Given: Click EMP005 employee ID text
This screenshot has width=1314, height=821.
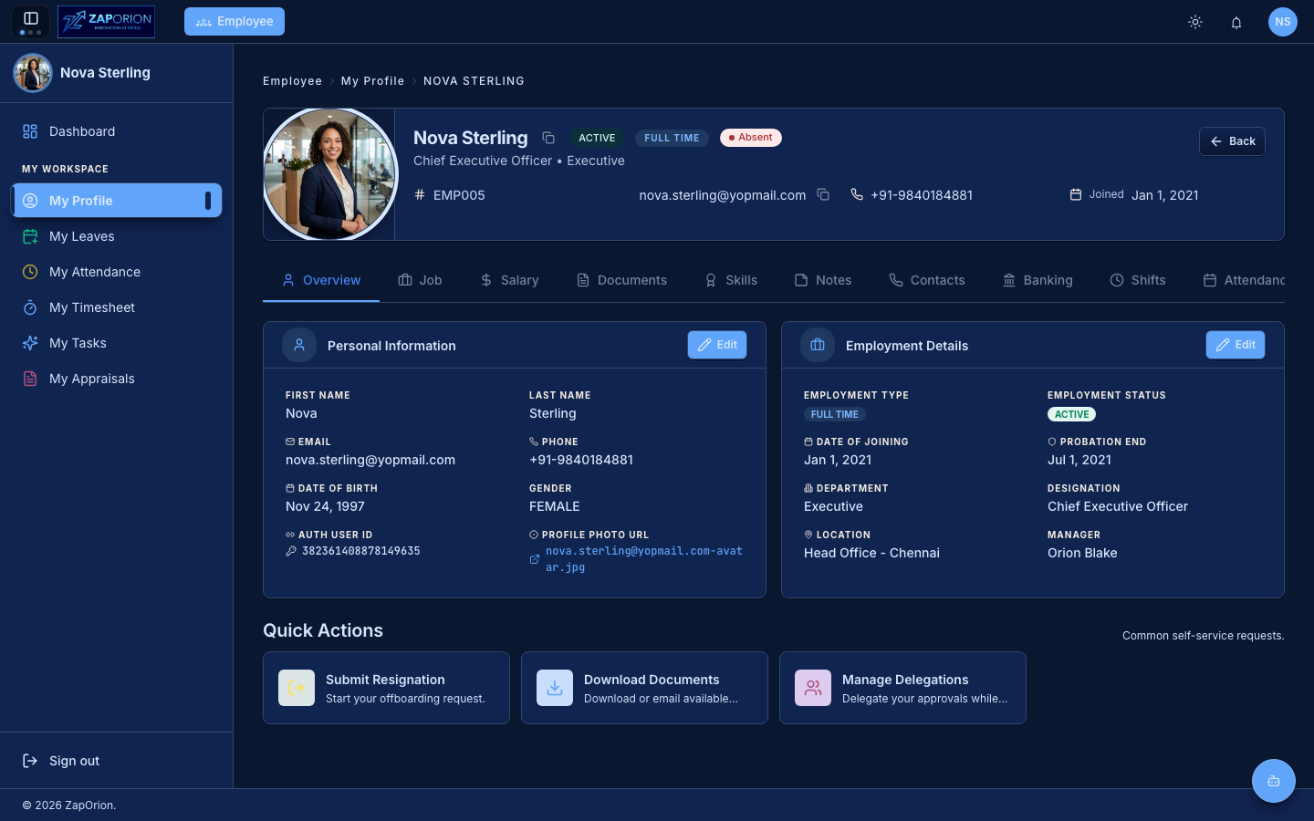Looking at the screenshot, I should [459, 195].
